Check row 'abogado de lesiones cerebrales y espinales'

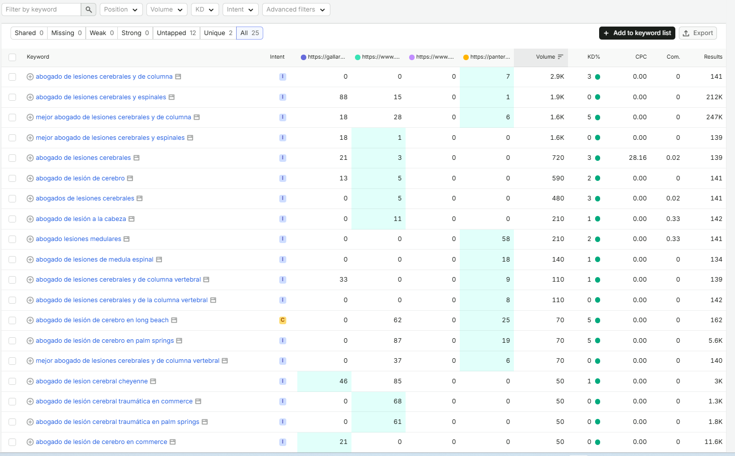(13, 97)
